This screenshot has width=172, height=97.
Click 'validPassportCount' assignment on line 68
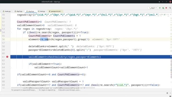pos(36,81)
